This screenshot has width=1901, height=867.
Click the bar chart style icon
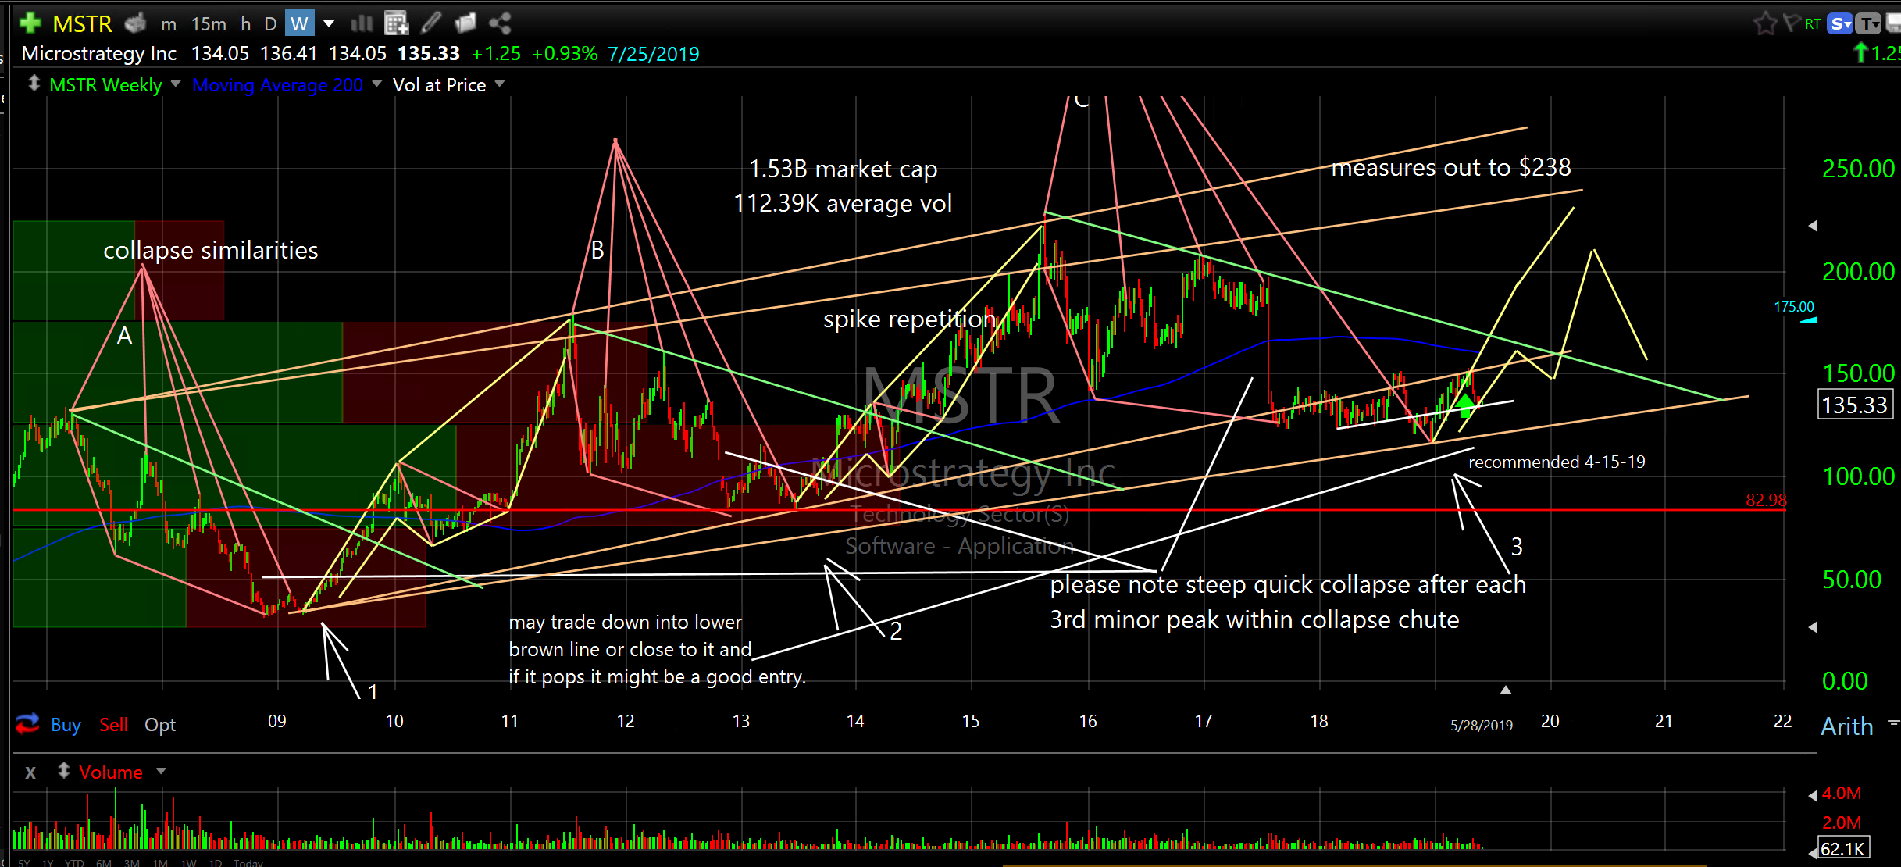click(x=362, y=23)
